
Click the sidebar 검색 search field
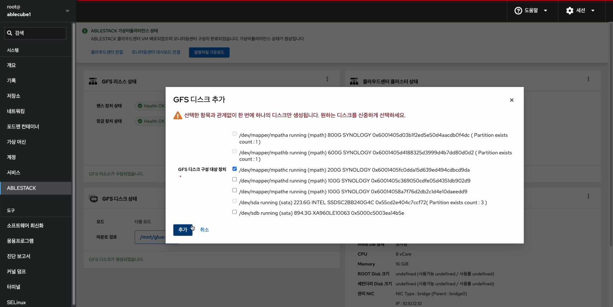pos(35,33)
